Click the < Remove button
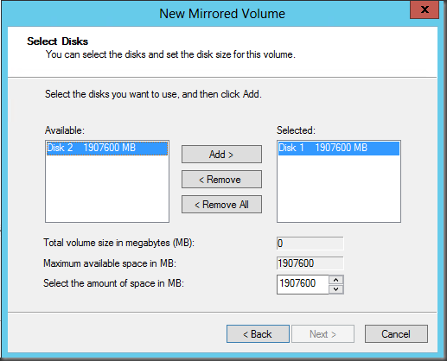Viewport: 447px width, 361px height. point(221,180)
